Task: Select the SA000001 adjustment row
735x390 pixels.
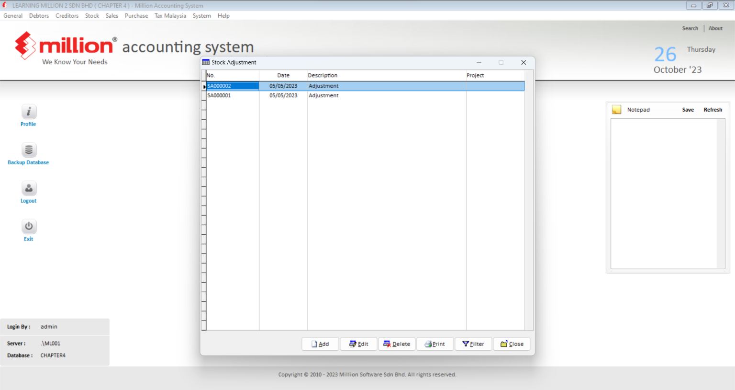Action: 365,95
